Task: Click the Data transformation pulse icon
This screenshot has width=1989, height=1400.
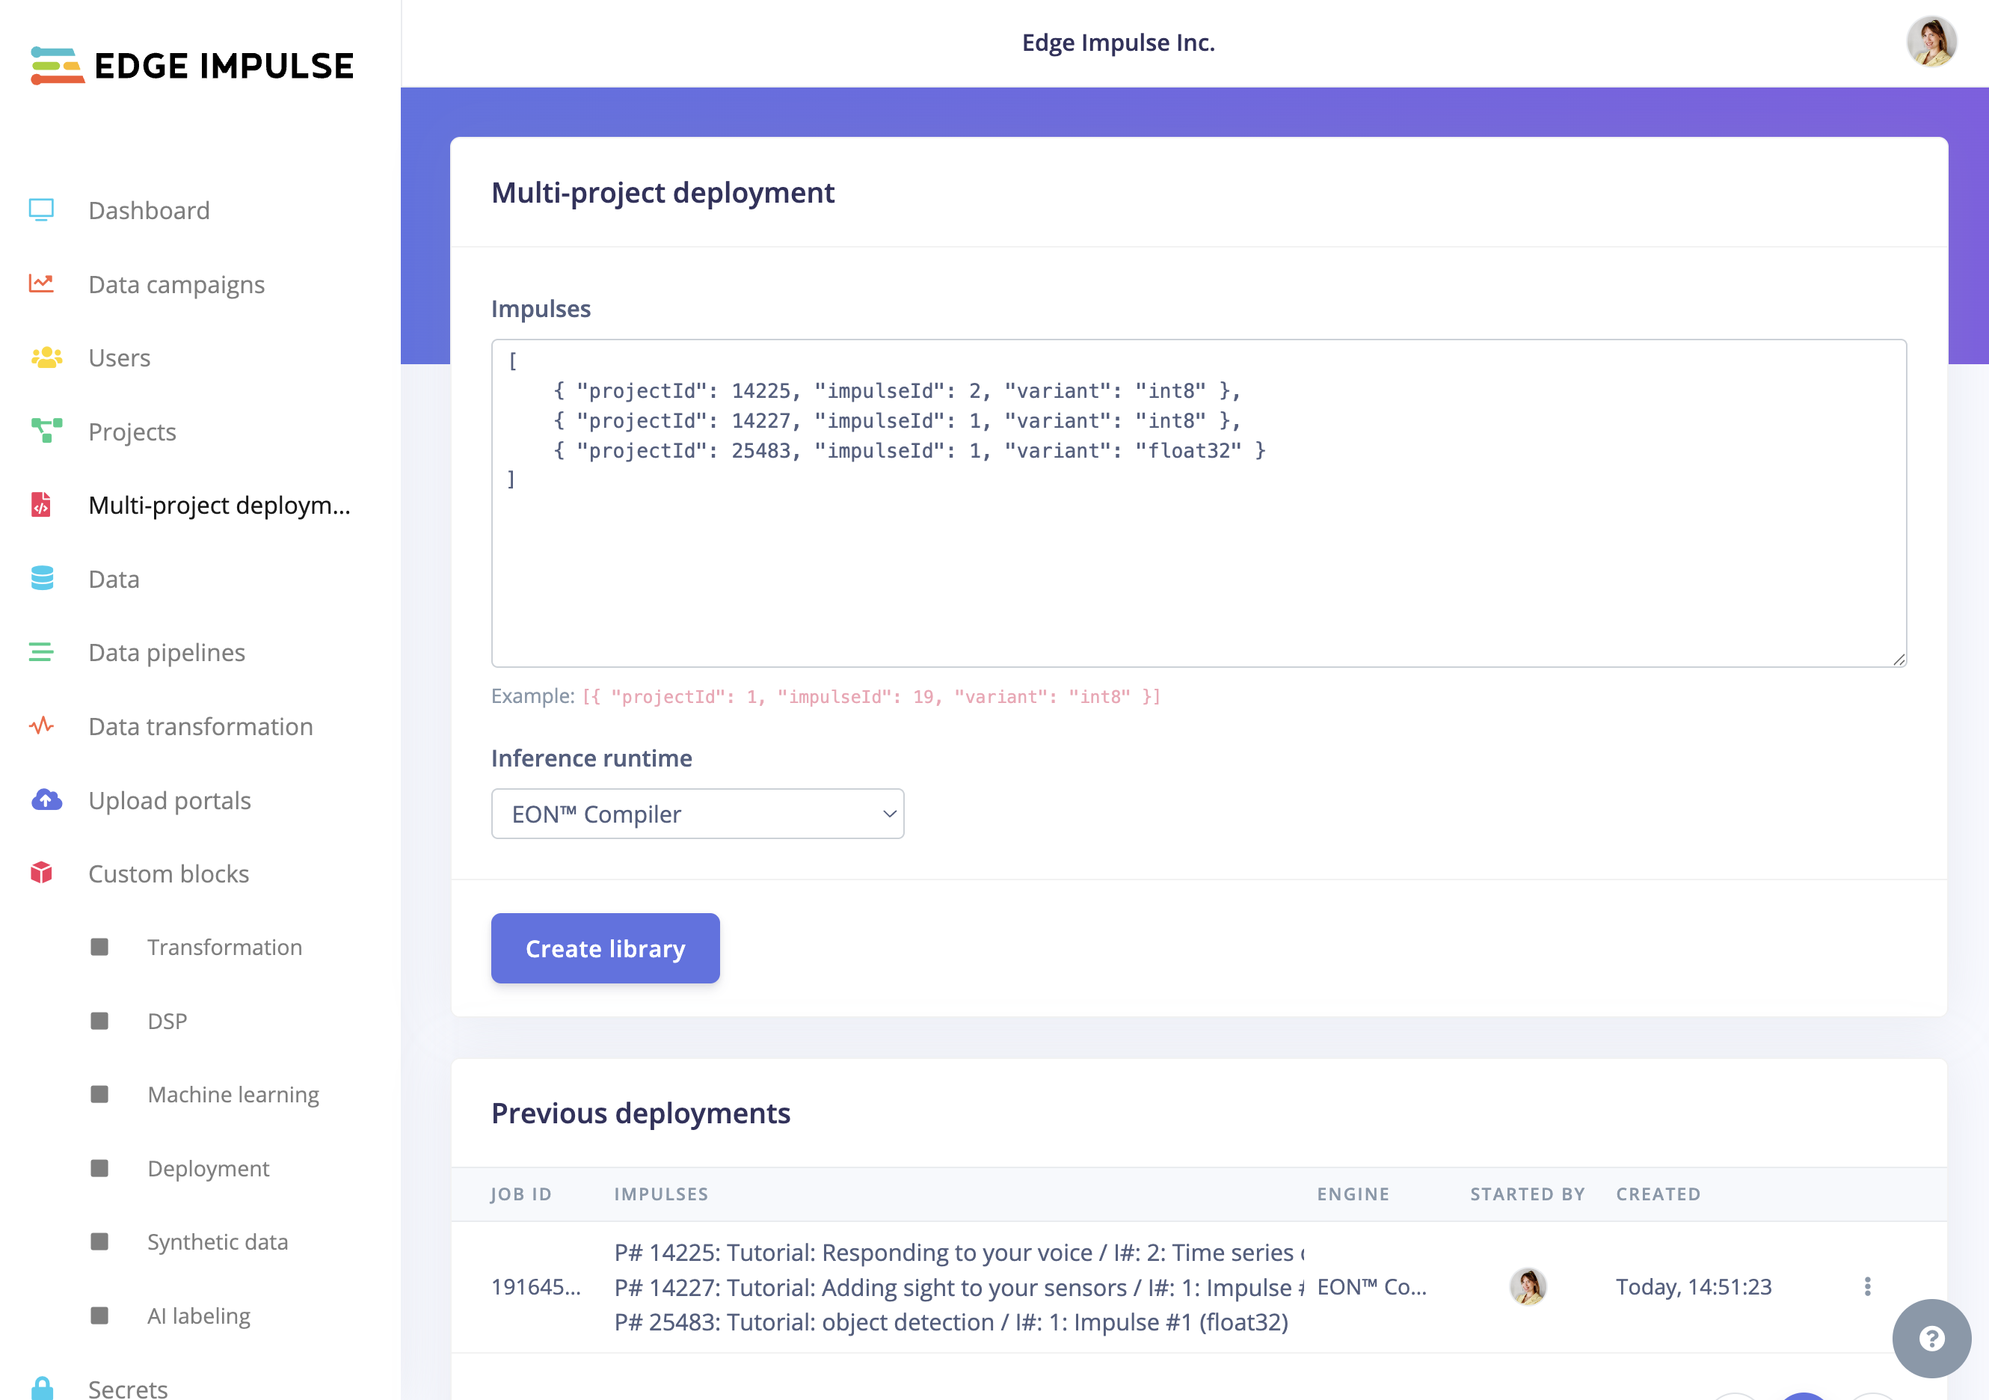Action: [42, 726]
